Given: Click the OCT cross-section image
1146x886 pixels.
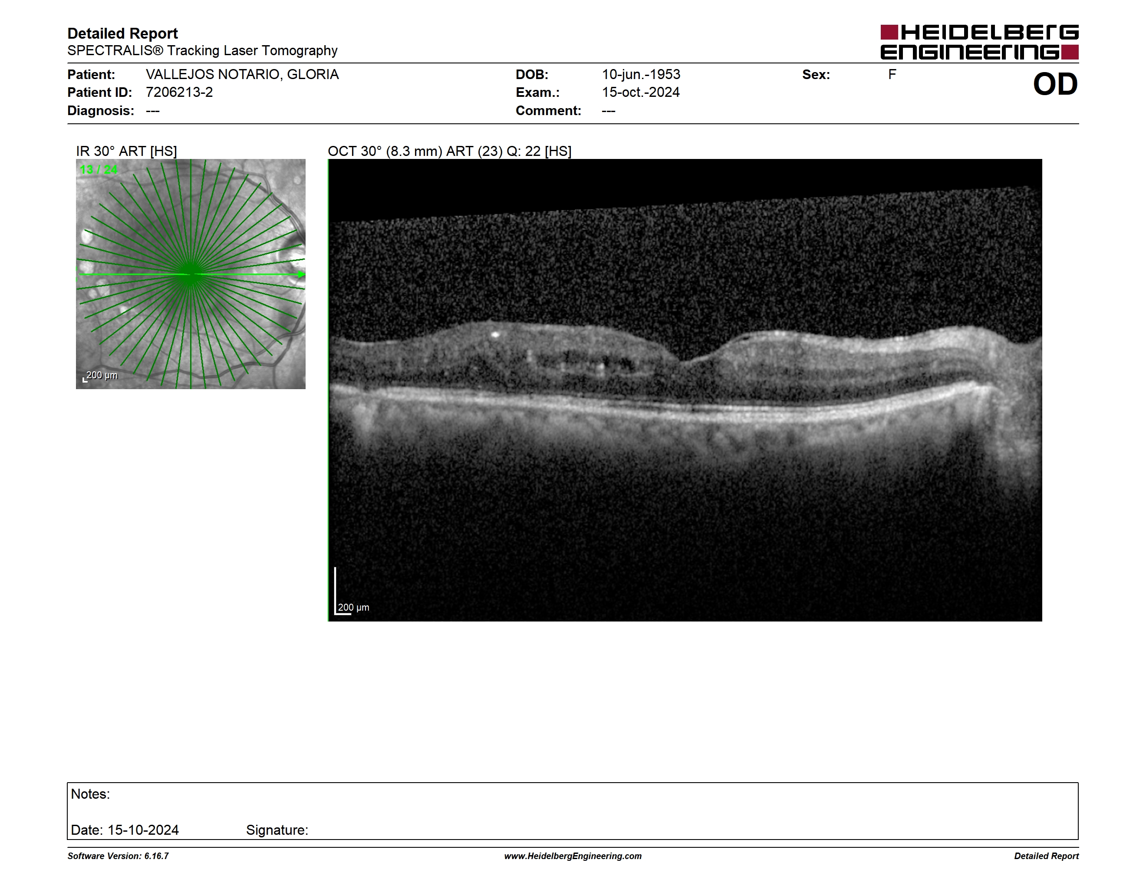Looking at the screenshot, I should (685, 390).
